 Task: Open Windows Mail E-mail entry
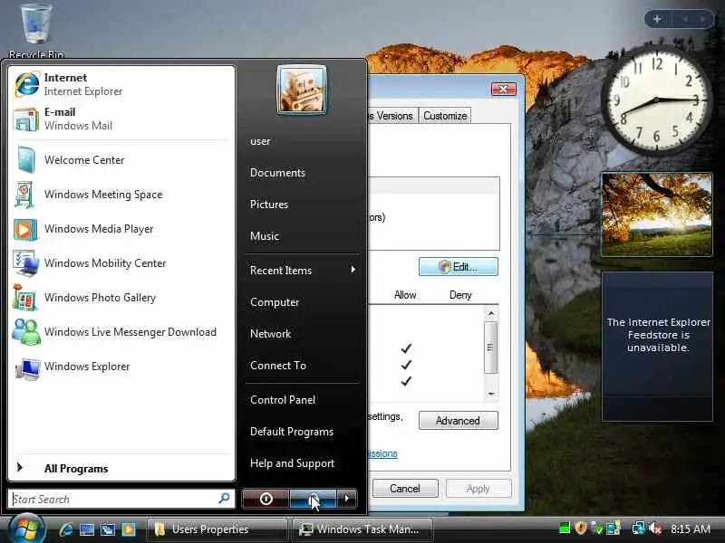pyautogui.click(x=121, y=119)
